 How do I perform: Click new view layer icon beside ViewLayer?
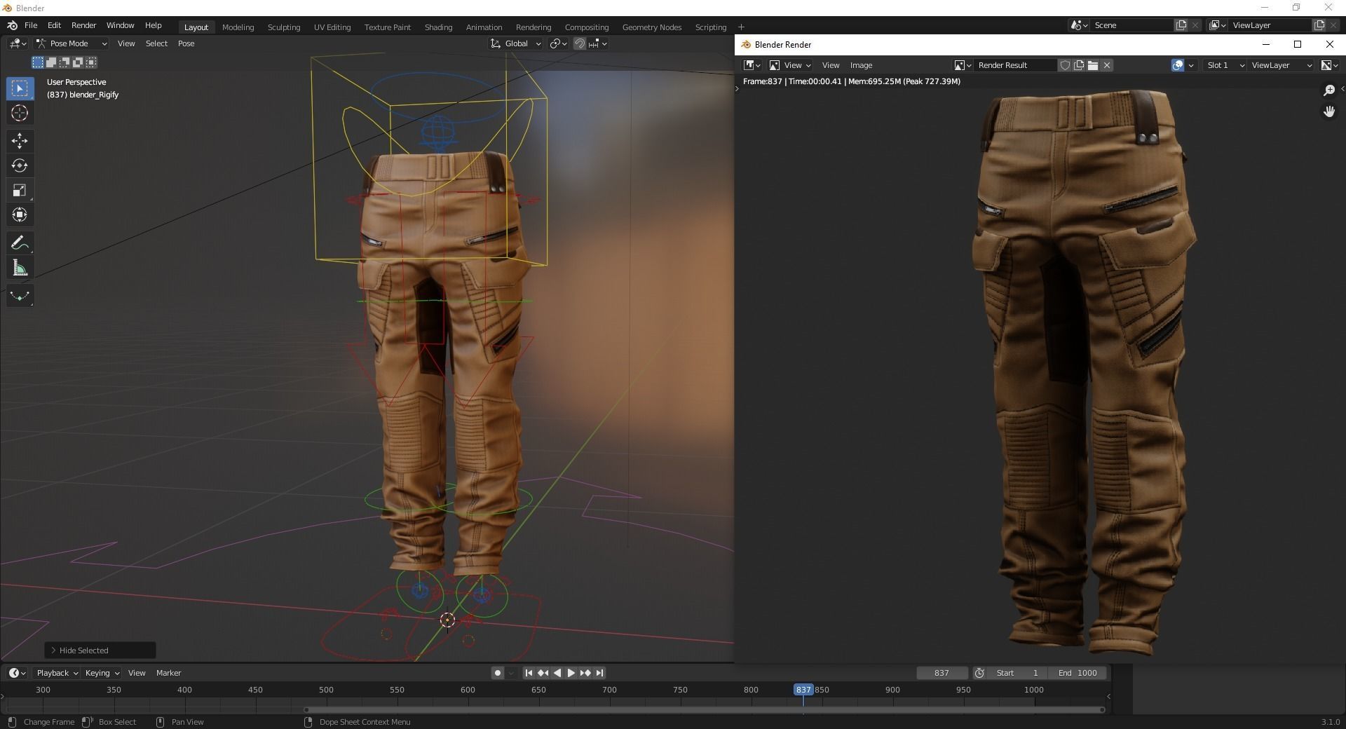1319,25
